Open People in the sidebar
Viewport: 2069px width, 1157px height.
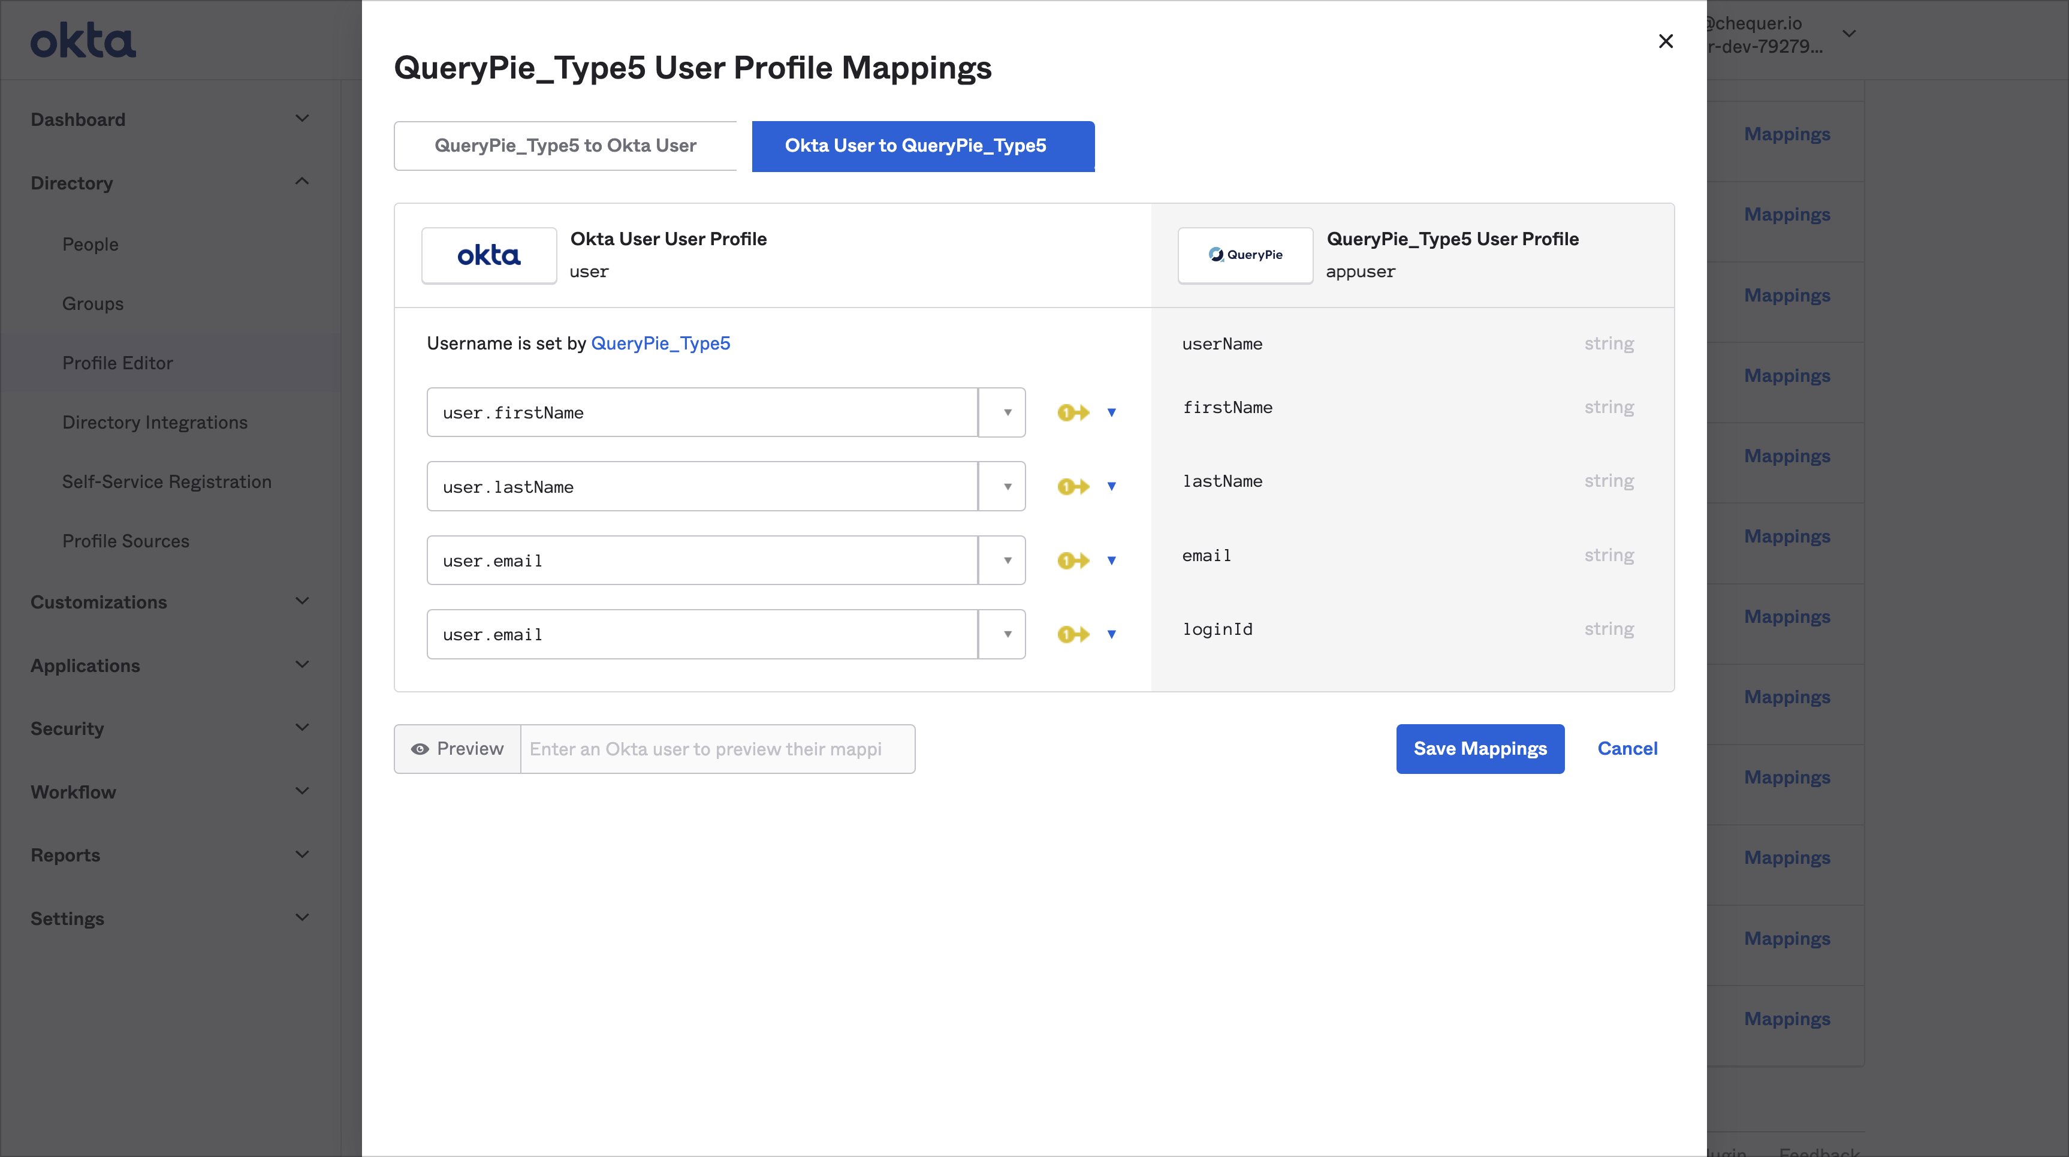91,244
